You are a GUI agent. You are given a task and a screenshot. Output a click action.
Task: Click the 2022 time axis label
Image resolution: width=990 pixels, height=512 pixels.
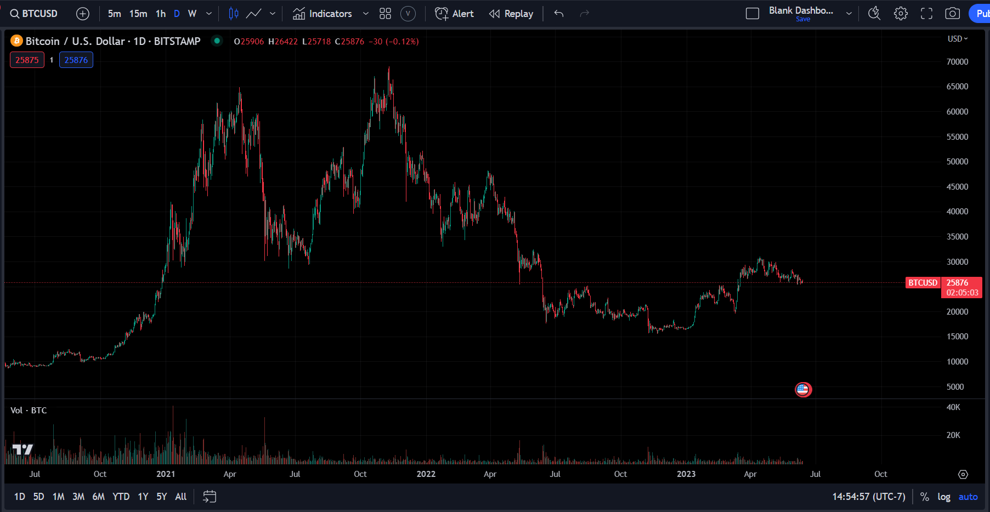(426, 474)
